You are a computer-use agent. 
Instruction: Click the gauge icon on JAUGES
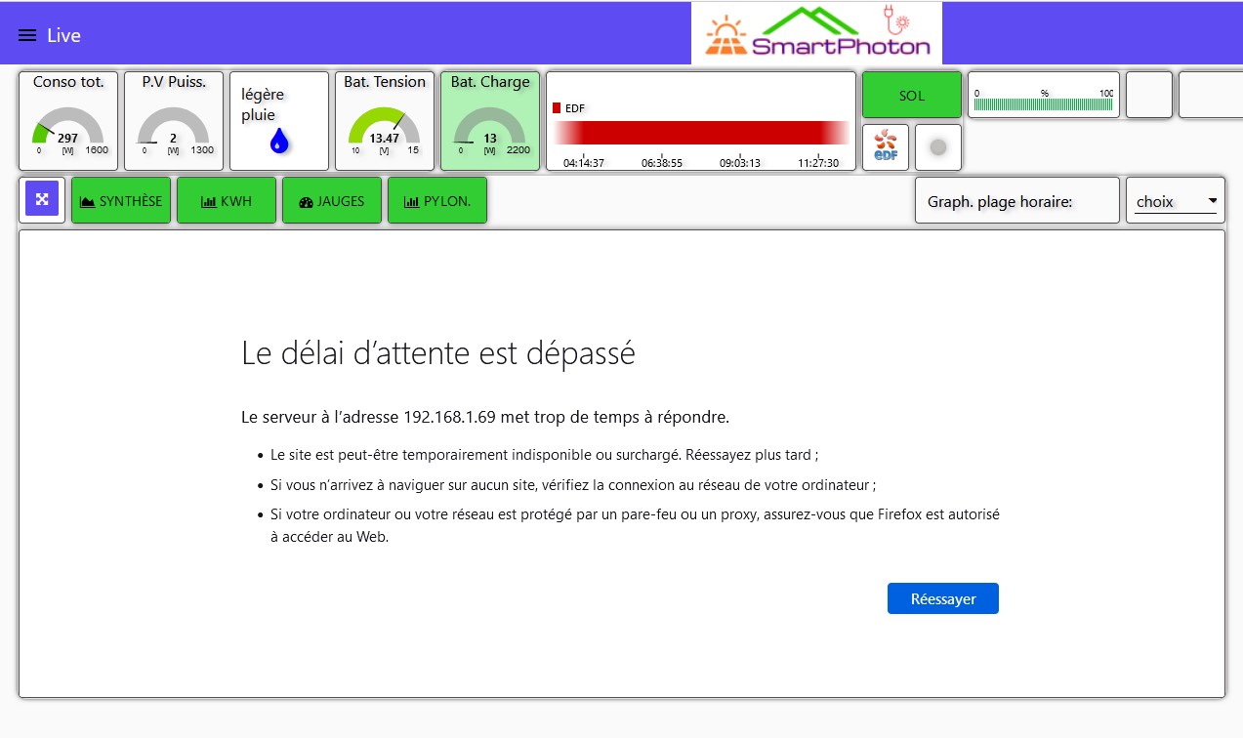click(x=306, y=202)
